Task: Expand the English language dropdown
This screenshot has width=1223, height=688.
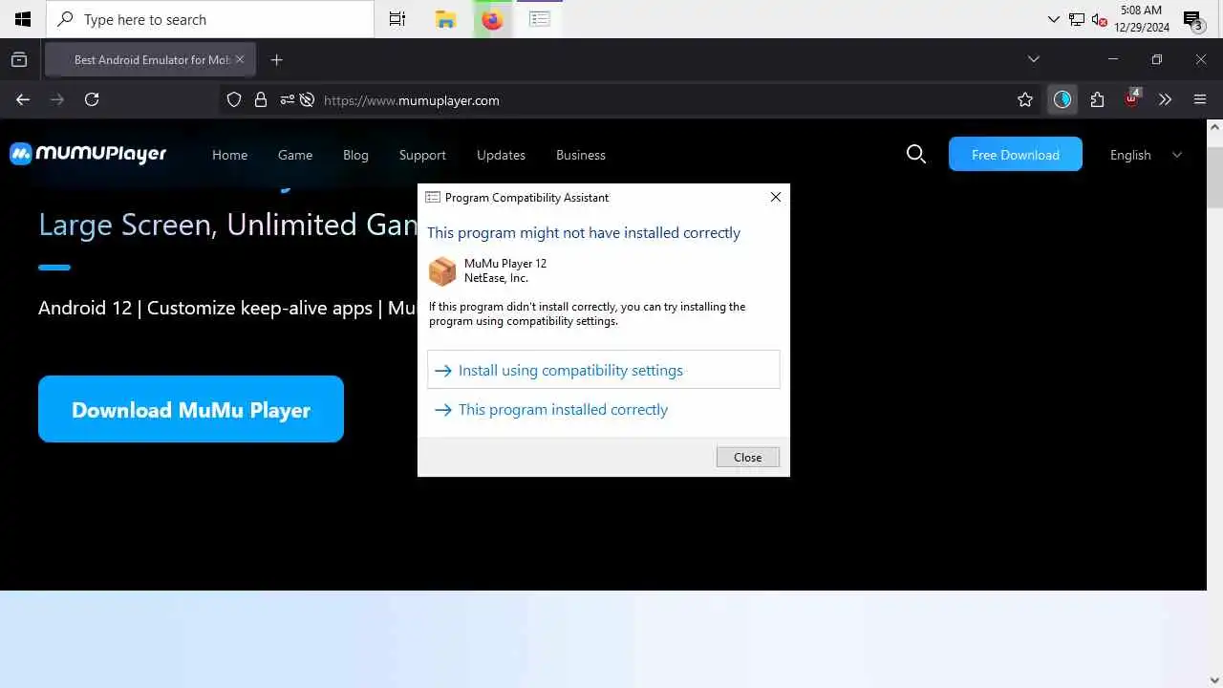Action: [x=1146, y=155]
